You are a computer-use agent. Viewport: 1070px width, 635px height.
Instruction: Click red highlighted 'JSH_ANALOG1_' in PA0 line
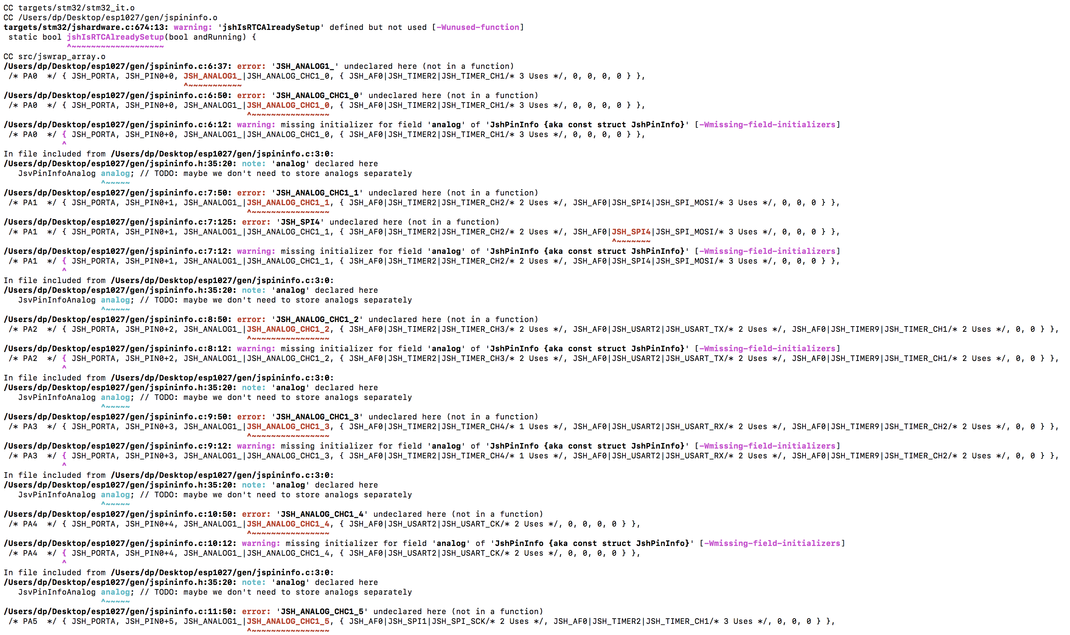pyautogui.click(x=212, y=76)
